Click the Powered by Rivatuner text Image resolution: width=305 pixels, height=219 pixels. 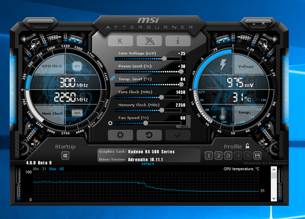266,163
